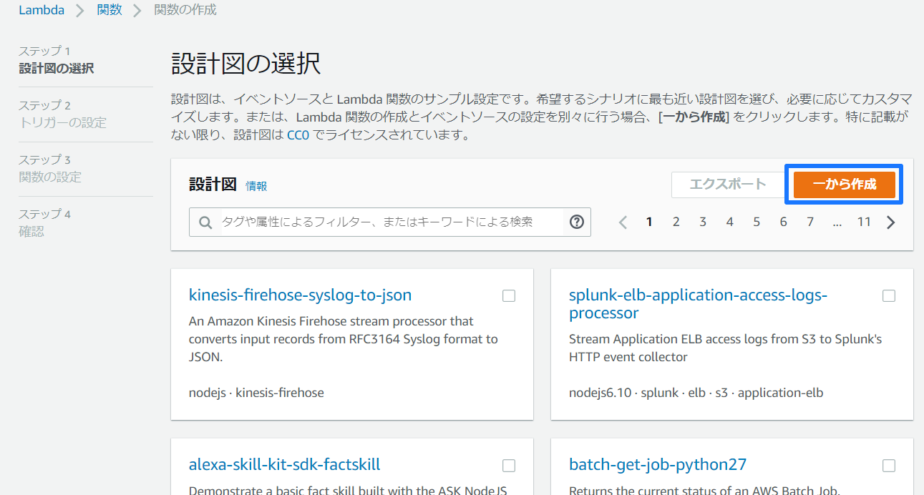
Task: Focus the blueprint filter search field
Action: point(390,222)
